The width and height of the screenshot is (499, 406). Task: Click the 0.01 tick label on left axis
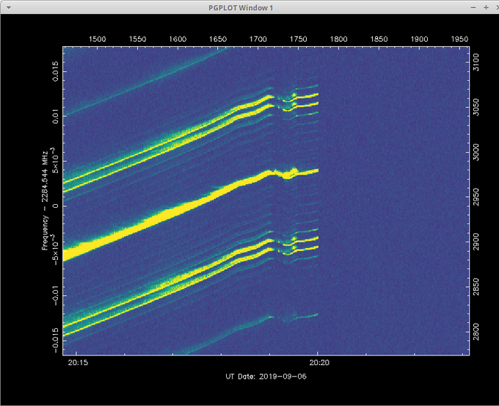point(54,115)
